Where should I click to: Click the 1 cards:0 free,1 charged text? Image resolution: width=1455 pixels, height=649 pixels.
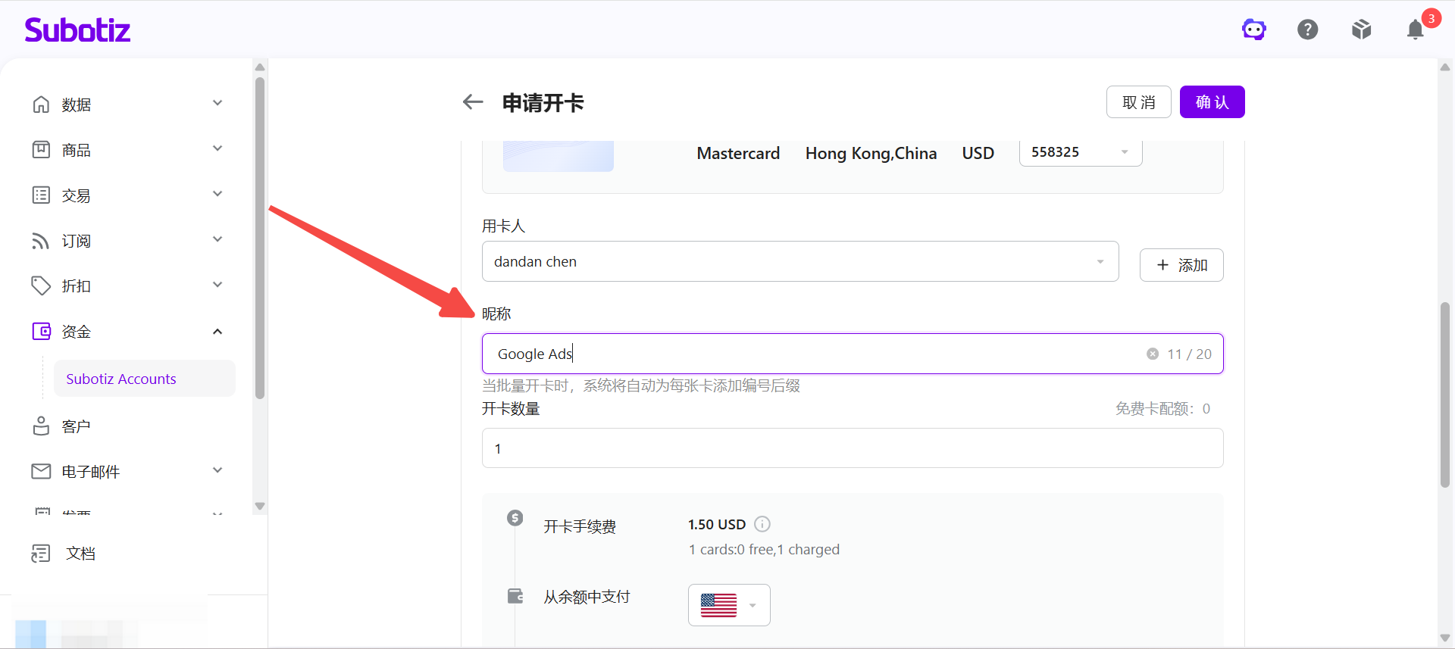click(764, 549)
